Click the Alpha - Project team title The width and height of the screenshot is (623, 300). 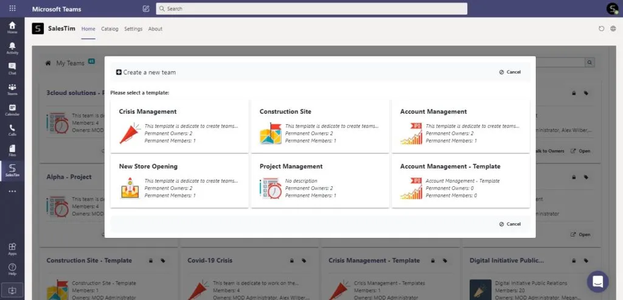[x=69, y=177]
